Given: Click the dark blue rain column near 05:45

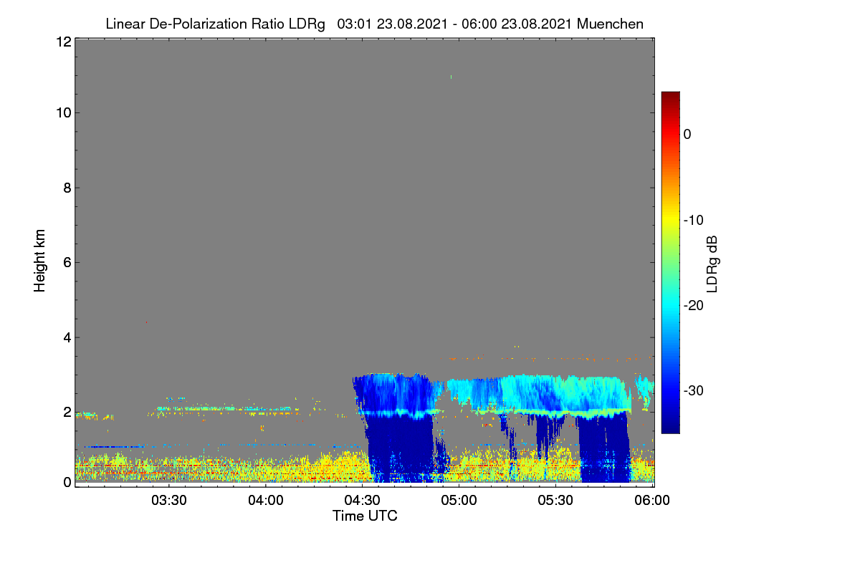Looking at the screenshot, I should (604, 448).
